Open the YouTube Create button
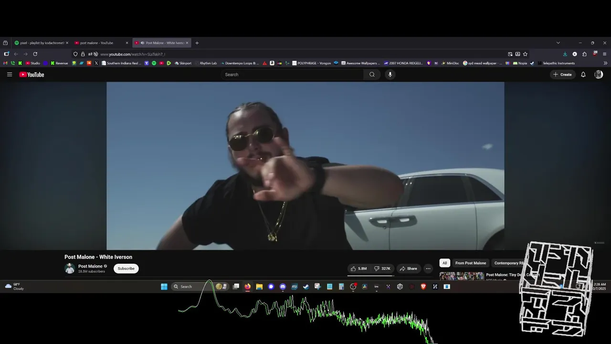 click(x=562, y=75)
